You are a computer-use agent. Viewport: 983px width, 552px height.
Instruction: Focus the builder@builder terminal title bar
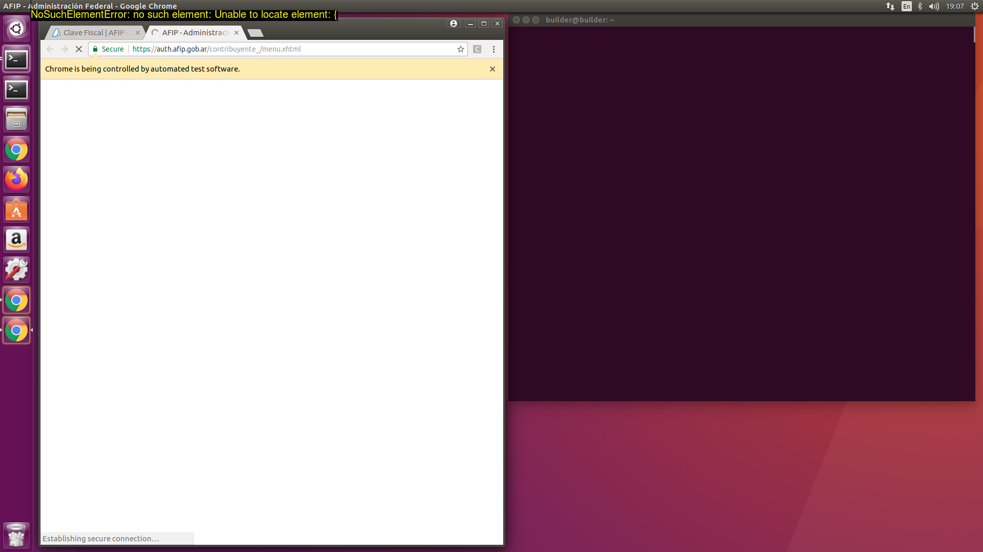tap(742, 20)
